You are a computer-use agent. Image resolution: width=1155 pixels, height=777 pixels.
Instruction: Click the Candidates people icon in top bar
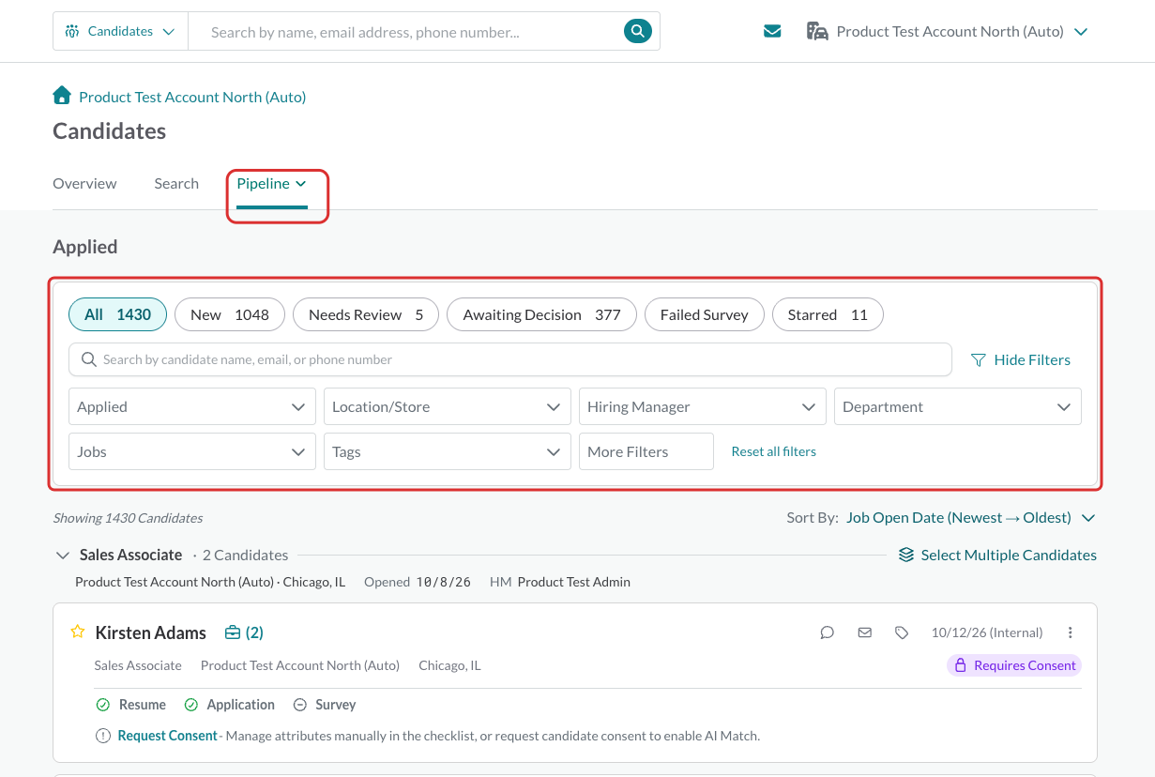pos(72,31)
